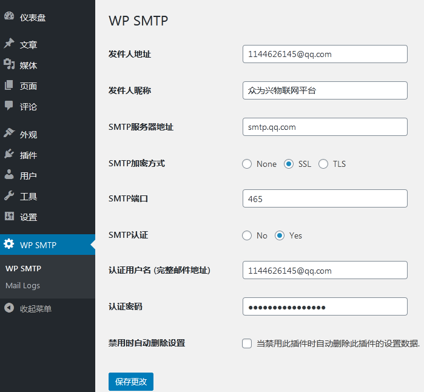The image size is (424, 392).
Task: Click the pages icon beside 页面
Action: (9, 85)
